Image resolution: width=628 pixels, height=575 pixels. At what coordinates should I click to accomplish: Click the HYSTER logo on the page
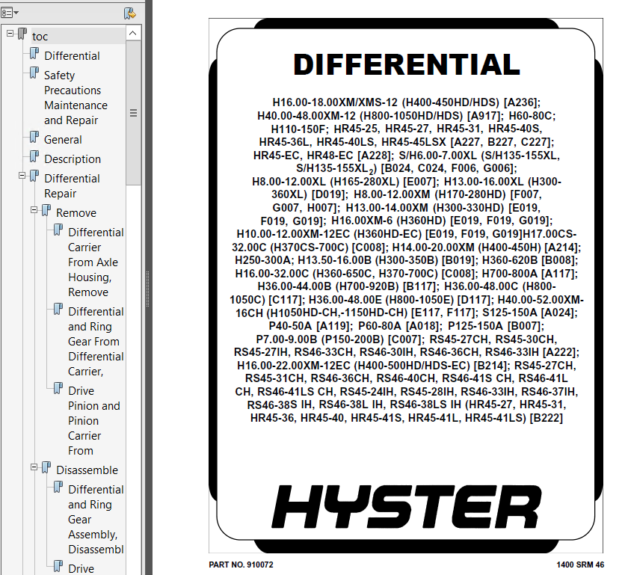(406, 506)
